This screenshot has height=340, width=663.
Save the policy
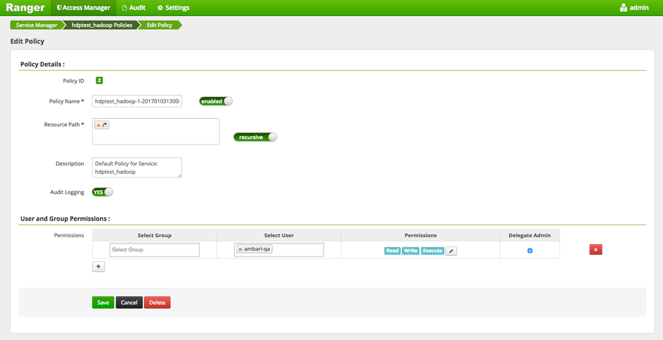pos(103,302)
